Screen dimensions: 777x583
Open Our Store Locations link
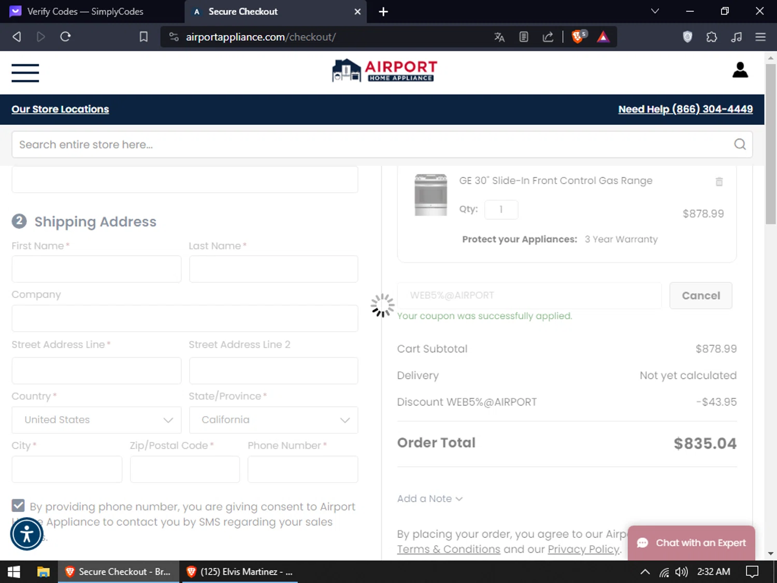click(x=60, y=109)
